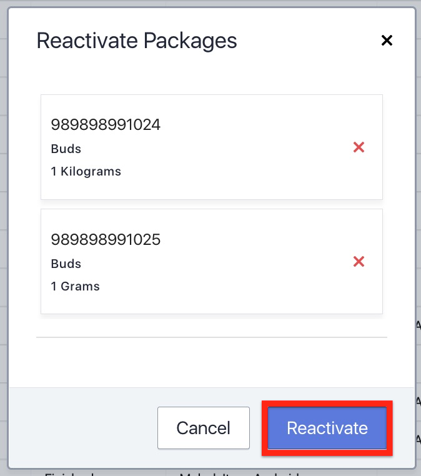Image resolution: width=421 pixels, height=476 pixels.
Task: Click the 1 Kilograms quantity text
Action: click(x=86, y=171)
